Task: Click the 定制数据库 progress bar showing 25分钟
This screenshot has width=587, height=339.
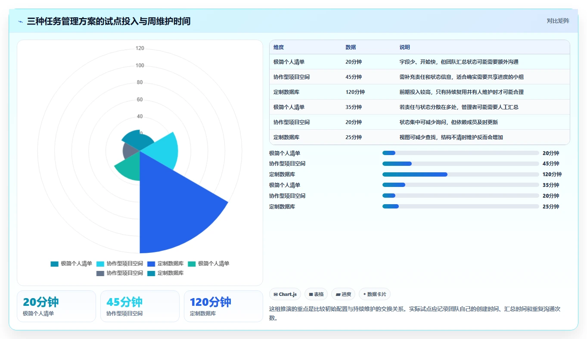Action: click(x=461, y=207)
